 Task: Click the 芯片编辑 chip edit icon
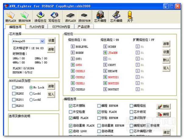point(116,17)
